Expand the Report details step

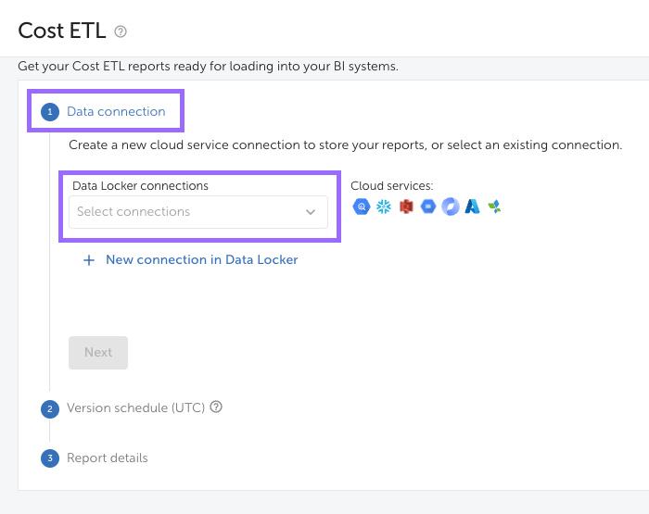point(107,458)
